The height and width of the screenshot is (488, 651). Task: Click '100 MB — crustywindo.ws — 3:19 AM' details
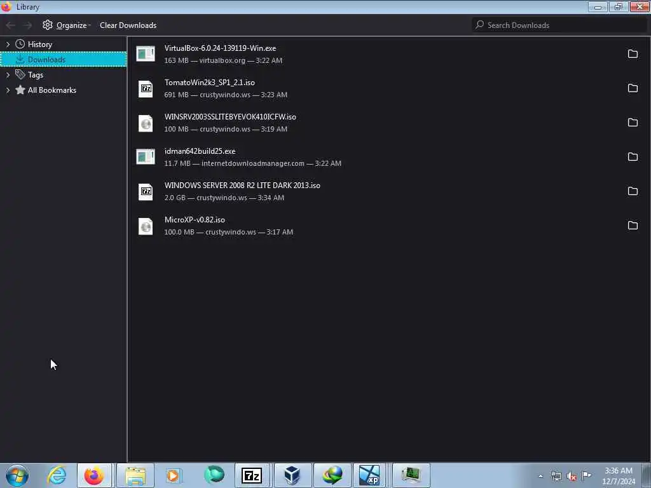pos(226,130)
